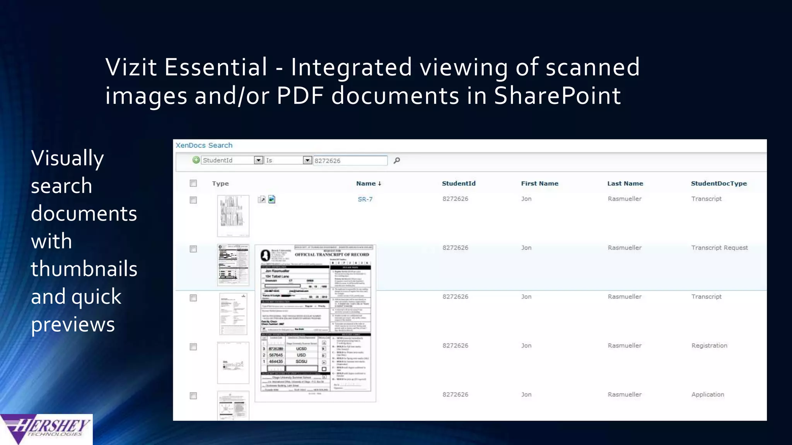Screen dimensions: 792x445
Task: Open the Registration row thumbnail
Action: point(233,363)
